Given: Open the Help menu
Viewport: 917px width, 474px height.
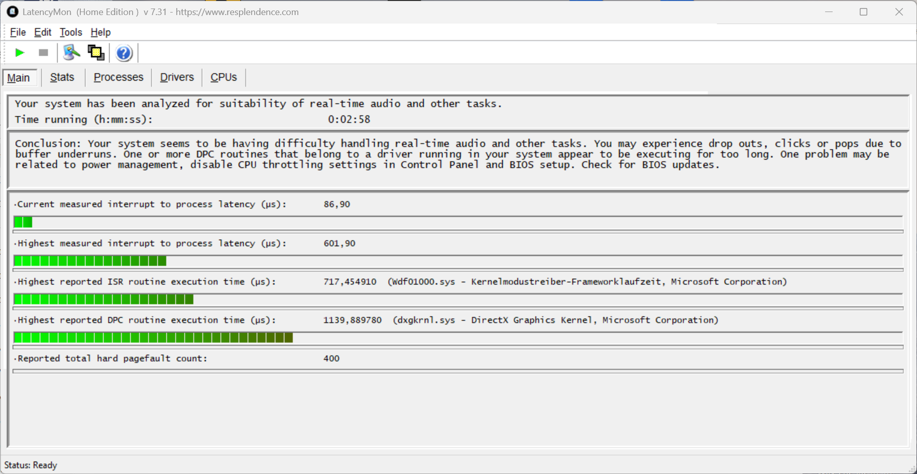Looking at the screenshot, I should click(x=100, y=32).
